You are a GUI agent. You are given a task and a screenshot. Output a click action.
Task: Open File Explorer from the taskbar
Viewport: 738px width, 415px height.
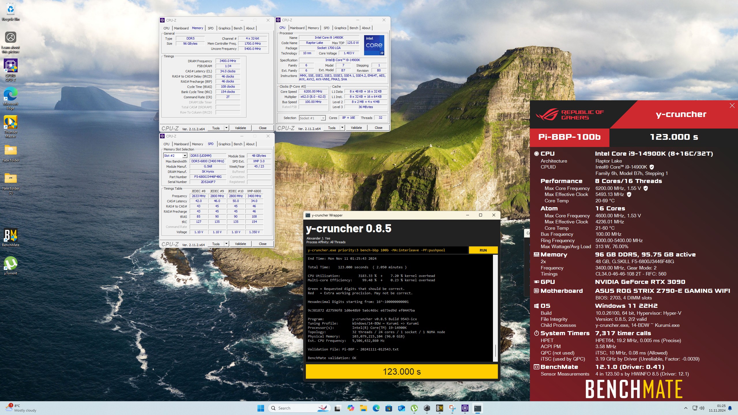363,408
